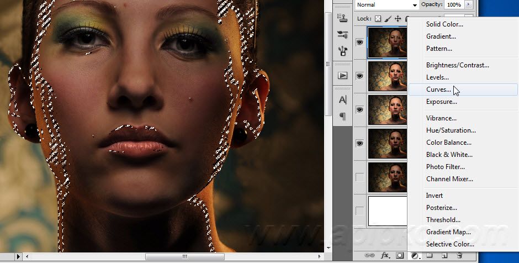This screenshot has width=519, height=263.
Task: Select Color Balance adjustment
Action: [x=449, y=143]
